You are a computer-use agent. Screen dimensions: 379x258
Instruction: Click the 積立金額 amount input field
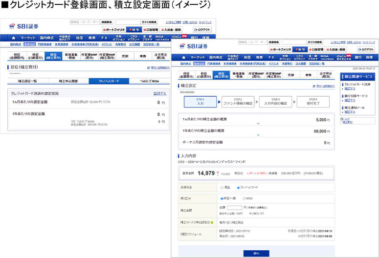(x=234, y=208)
